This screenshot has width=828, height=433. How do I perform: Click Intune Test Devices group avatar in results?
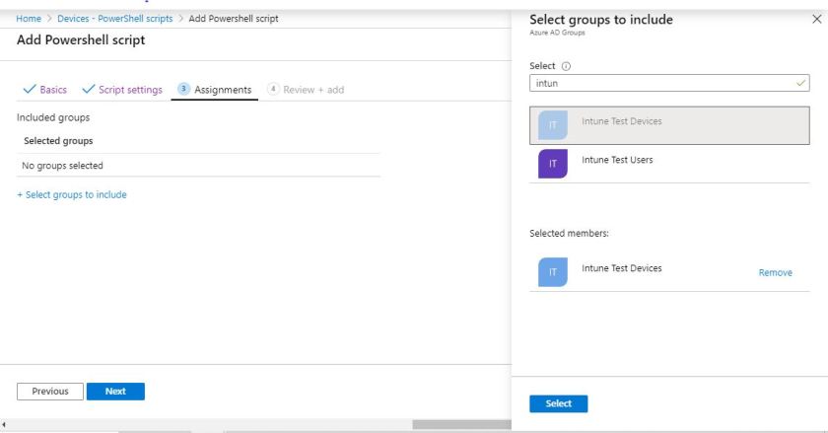tap(553, 125)
